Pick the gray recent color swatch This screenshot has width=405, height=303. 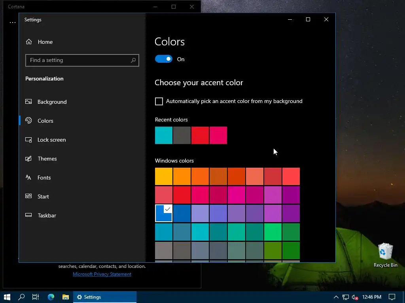tap(182, 135)
